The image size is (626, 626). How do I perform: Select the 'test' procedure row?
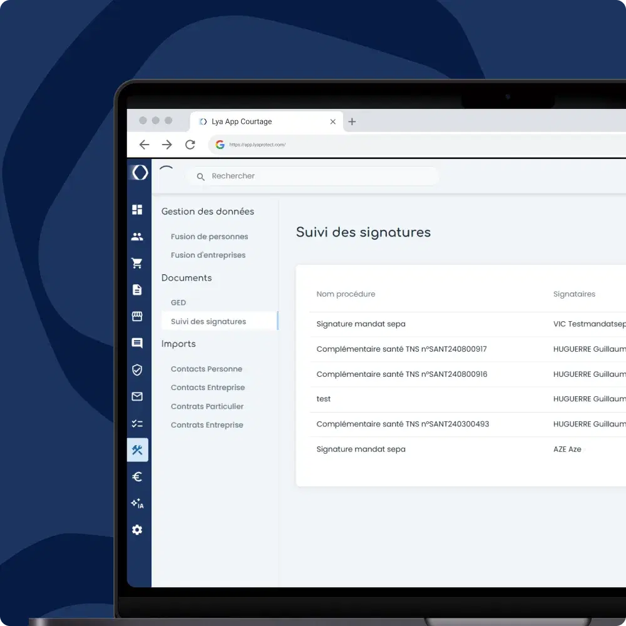(468, 399)
